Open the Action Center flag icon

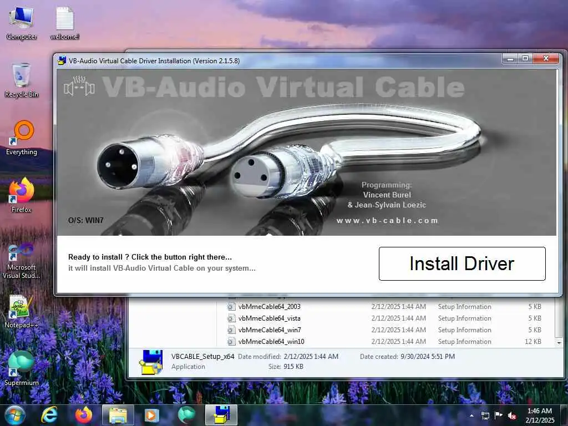click(499, 415)
